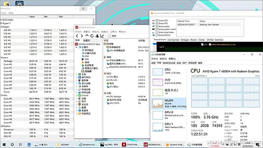Viewport: 263px width, 148px height.
Task: Open the 选项(O) menu in Task Manager
Action: point(163,58)
